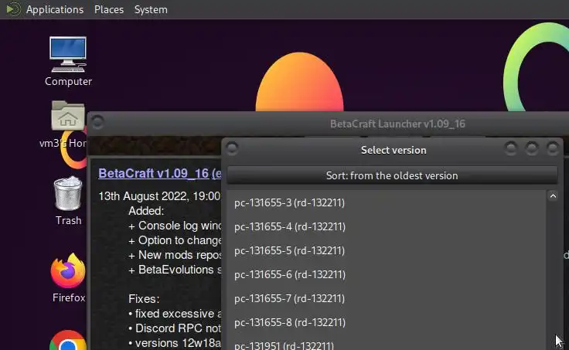
Task: Select version pc-131655-6 (rd-132211)
Action: click(387, 274)
